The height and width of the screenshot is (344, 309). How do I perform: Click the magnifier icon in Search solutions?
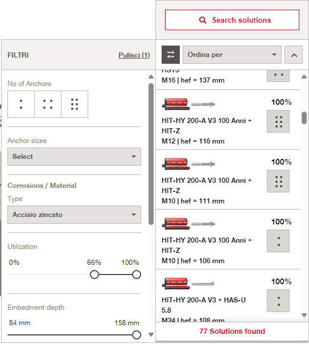tap(203, 20)
